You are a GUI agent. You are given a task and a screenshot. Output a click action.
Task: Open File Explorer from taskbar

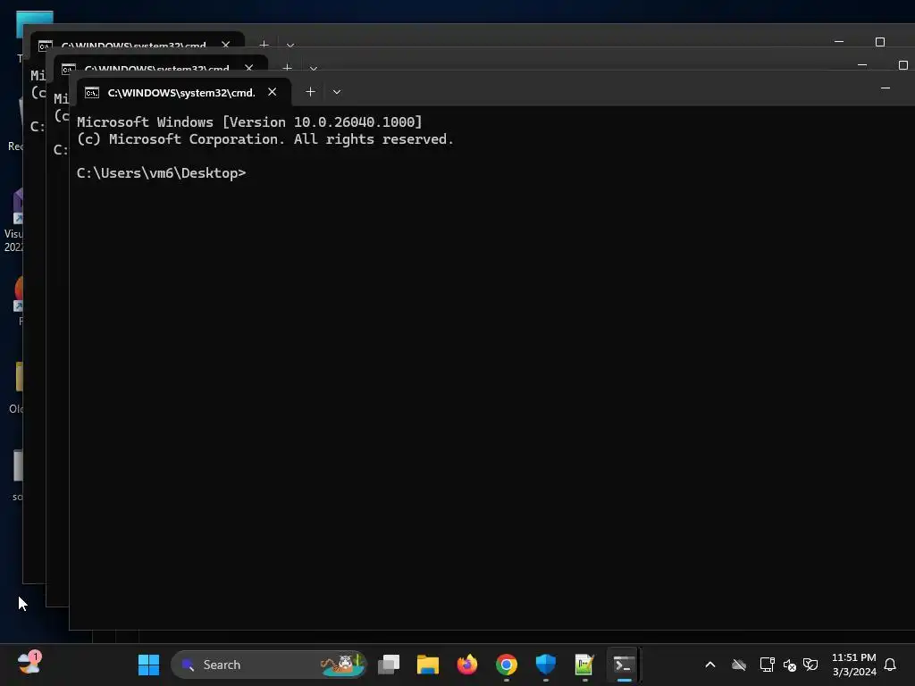coord(428,665)
